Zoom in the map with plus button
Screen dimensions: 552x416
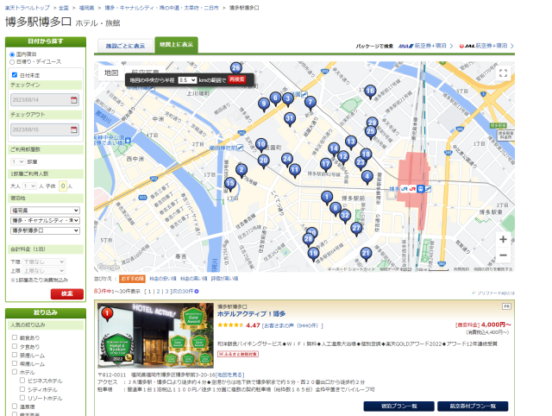tap(503, 240)
